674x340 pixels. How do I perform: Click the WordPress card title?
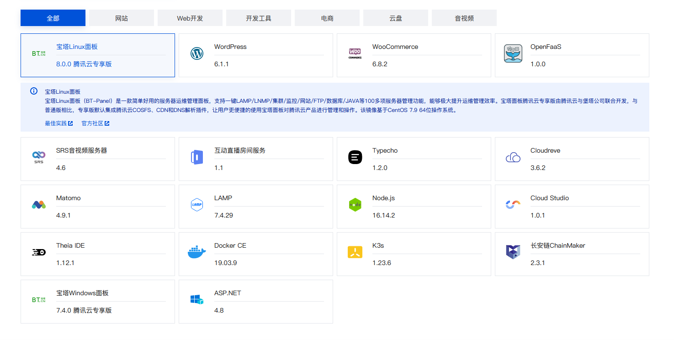(x=230, y=47)
